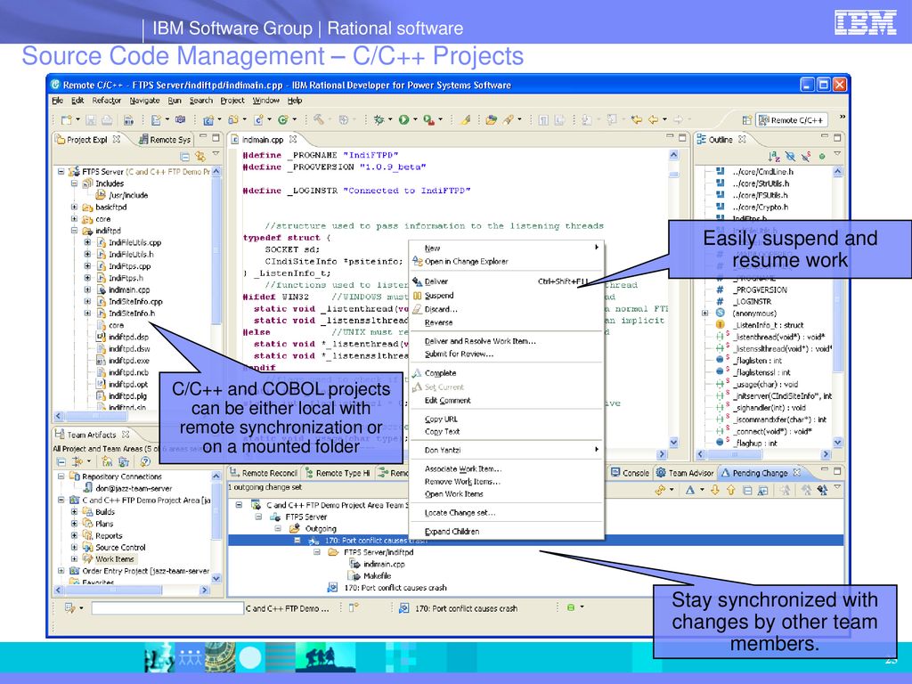The image size is (912, 684).
Task: Select the Remote C/C++ perspective button
Action: coord(792,120)
